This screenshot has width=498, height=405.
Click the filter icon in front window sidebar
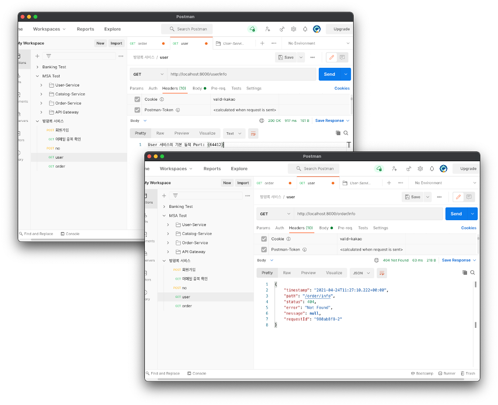175,196
